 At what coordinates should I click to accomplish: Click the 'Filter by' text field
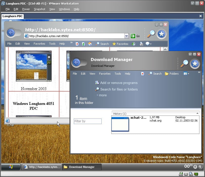[87, 121]
